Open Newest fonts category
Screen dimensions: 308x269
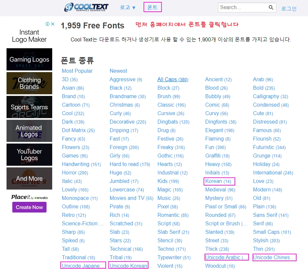118,71
